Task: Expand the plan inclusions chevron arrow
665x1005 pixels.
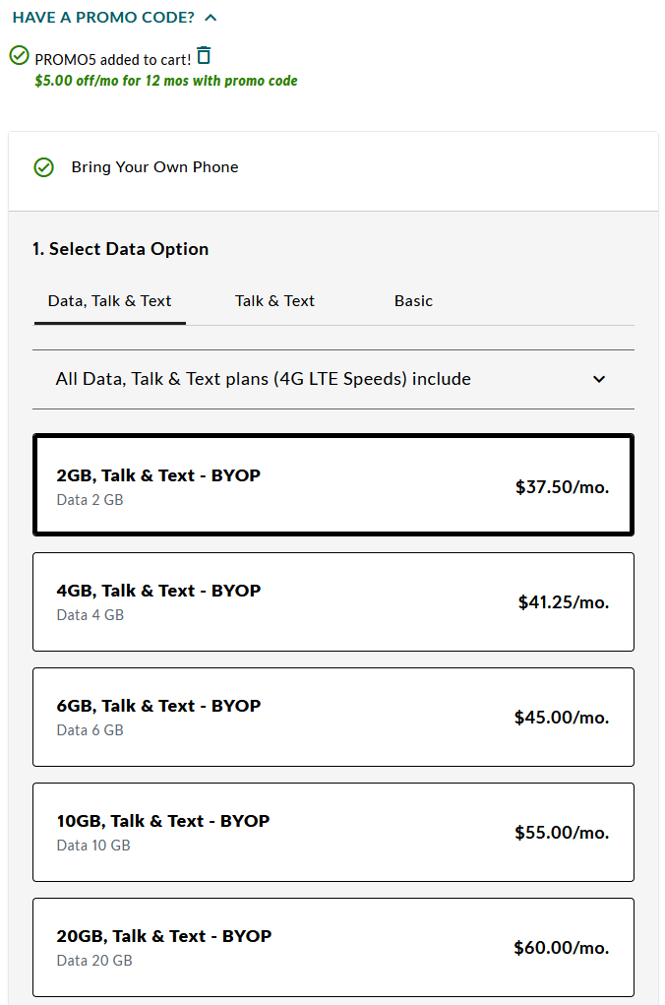Action: 599,380
